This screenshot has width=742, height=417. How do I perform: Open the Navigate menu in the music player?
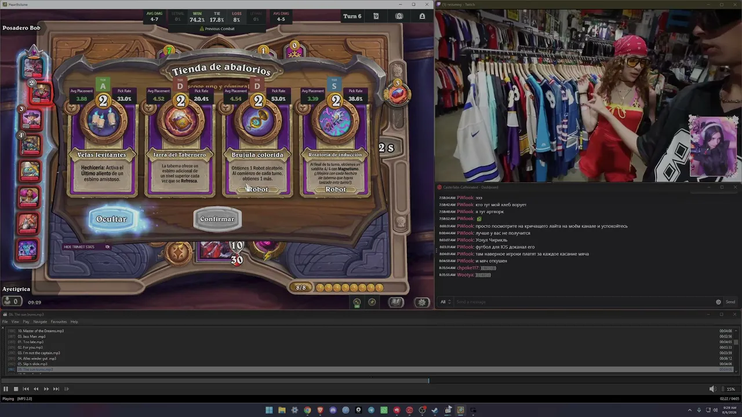[x=40, y=321]
